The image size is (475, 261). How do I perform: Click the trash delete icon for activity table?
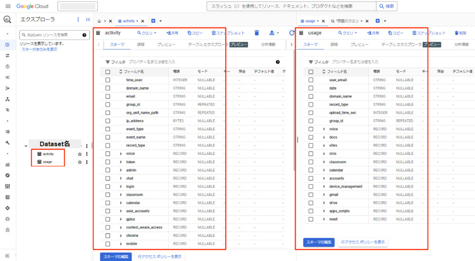[256, 33]
